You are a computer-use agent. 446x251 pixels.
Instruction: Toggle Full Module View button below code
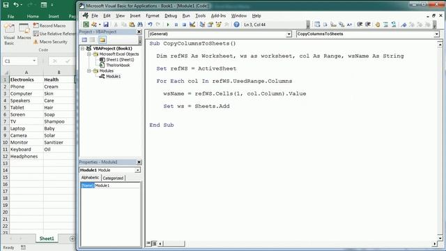[154, 243]
